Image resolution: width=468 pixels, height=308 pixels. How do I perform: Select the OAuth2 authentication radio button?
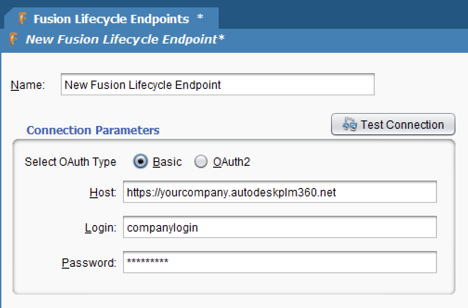pos(201,162)
